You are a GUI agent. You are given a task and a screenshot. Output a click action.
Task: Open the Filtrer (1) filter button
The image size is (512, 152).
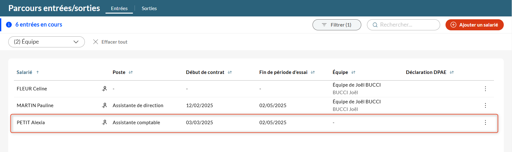click(337, 25)
